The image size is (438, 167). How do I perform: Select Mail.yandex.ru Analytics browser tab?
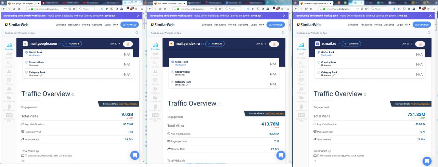coord(169,3)
